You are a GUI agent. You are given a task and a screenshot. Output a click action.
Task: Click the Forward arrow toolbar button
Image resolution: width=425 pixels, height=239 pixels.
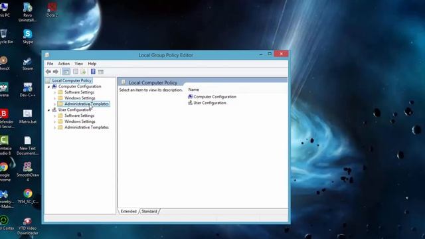(x=56, y=72)
